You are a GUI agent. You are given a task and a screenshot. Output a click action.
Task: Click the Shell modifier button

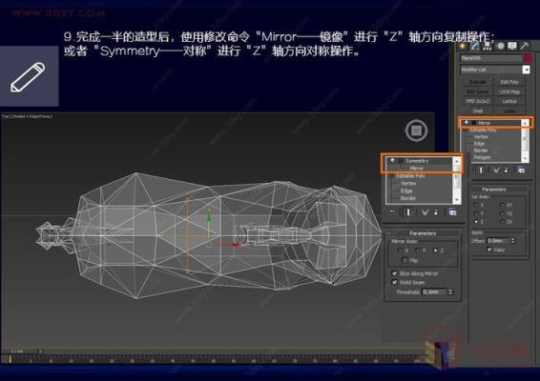478,110
